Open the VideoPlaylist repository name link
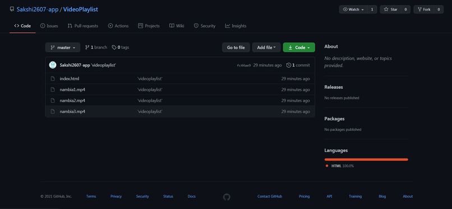This screenshot has height=209, width=452. (x=81, y=9)
